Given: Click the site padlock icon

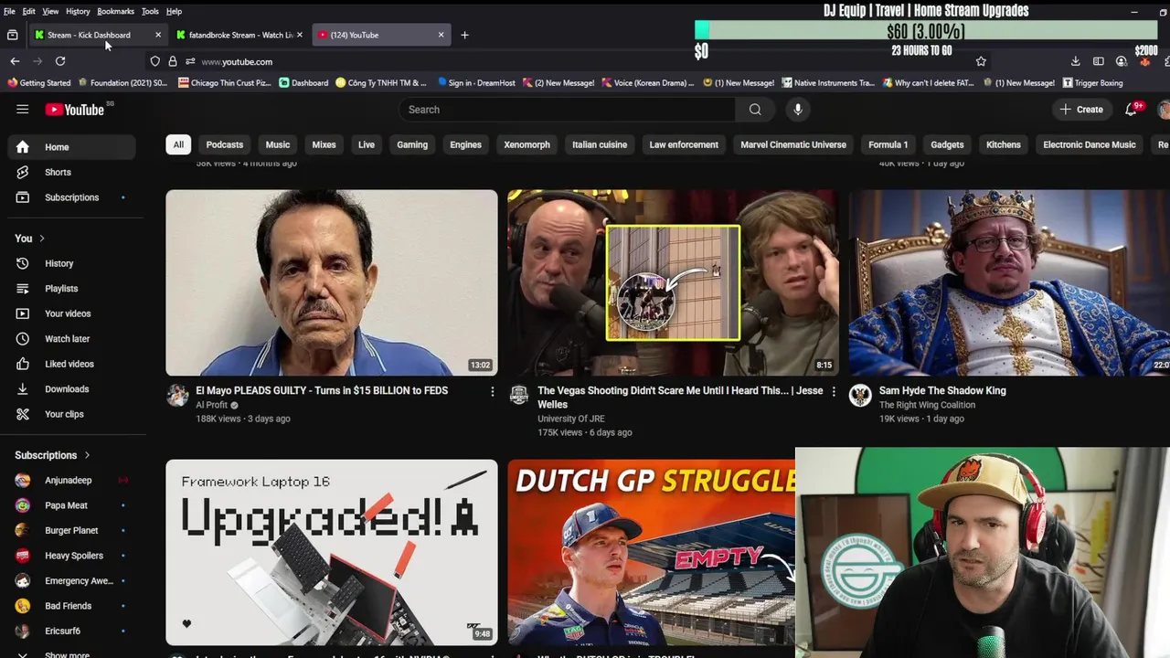Looking at the screenshot, I should 173,61.
